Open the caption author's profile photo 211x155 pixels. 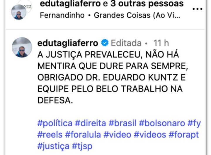22,47
